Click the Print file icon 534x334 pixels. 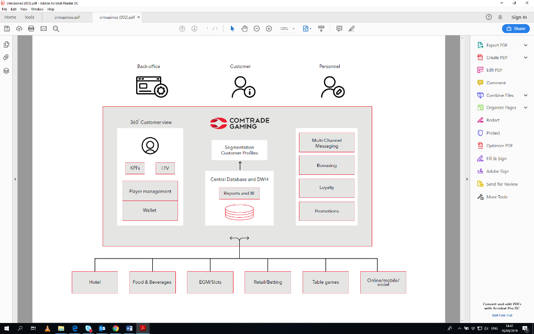coord(31,29)
